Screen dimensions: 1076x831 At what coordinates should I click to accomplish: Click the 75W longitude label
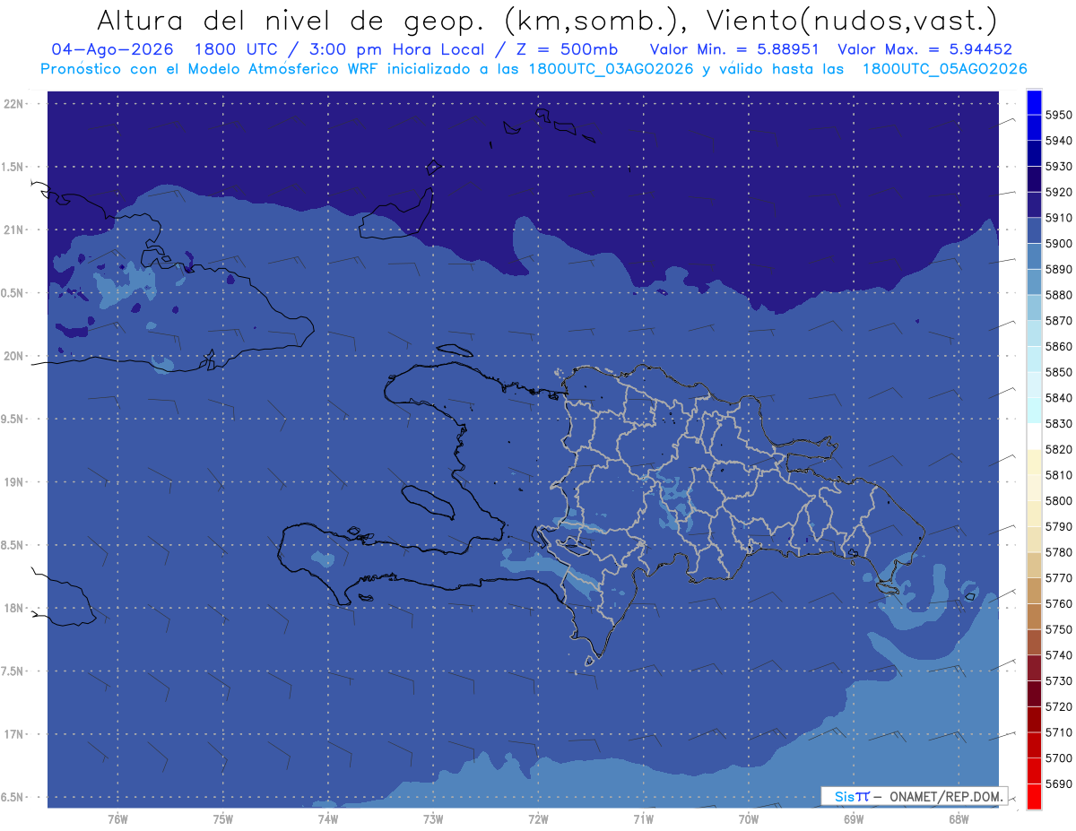222,818
